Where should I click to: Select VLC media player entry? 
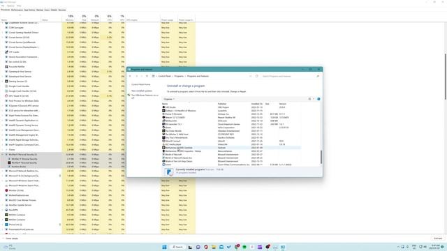coord(231,144)
